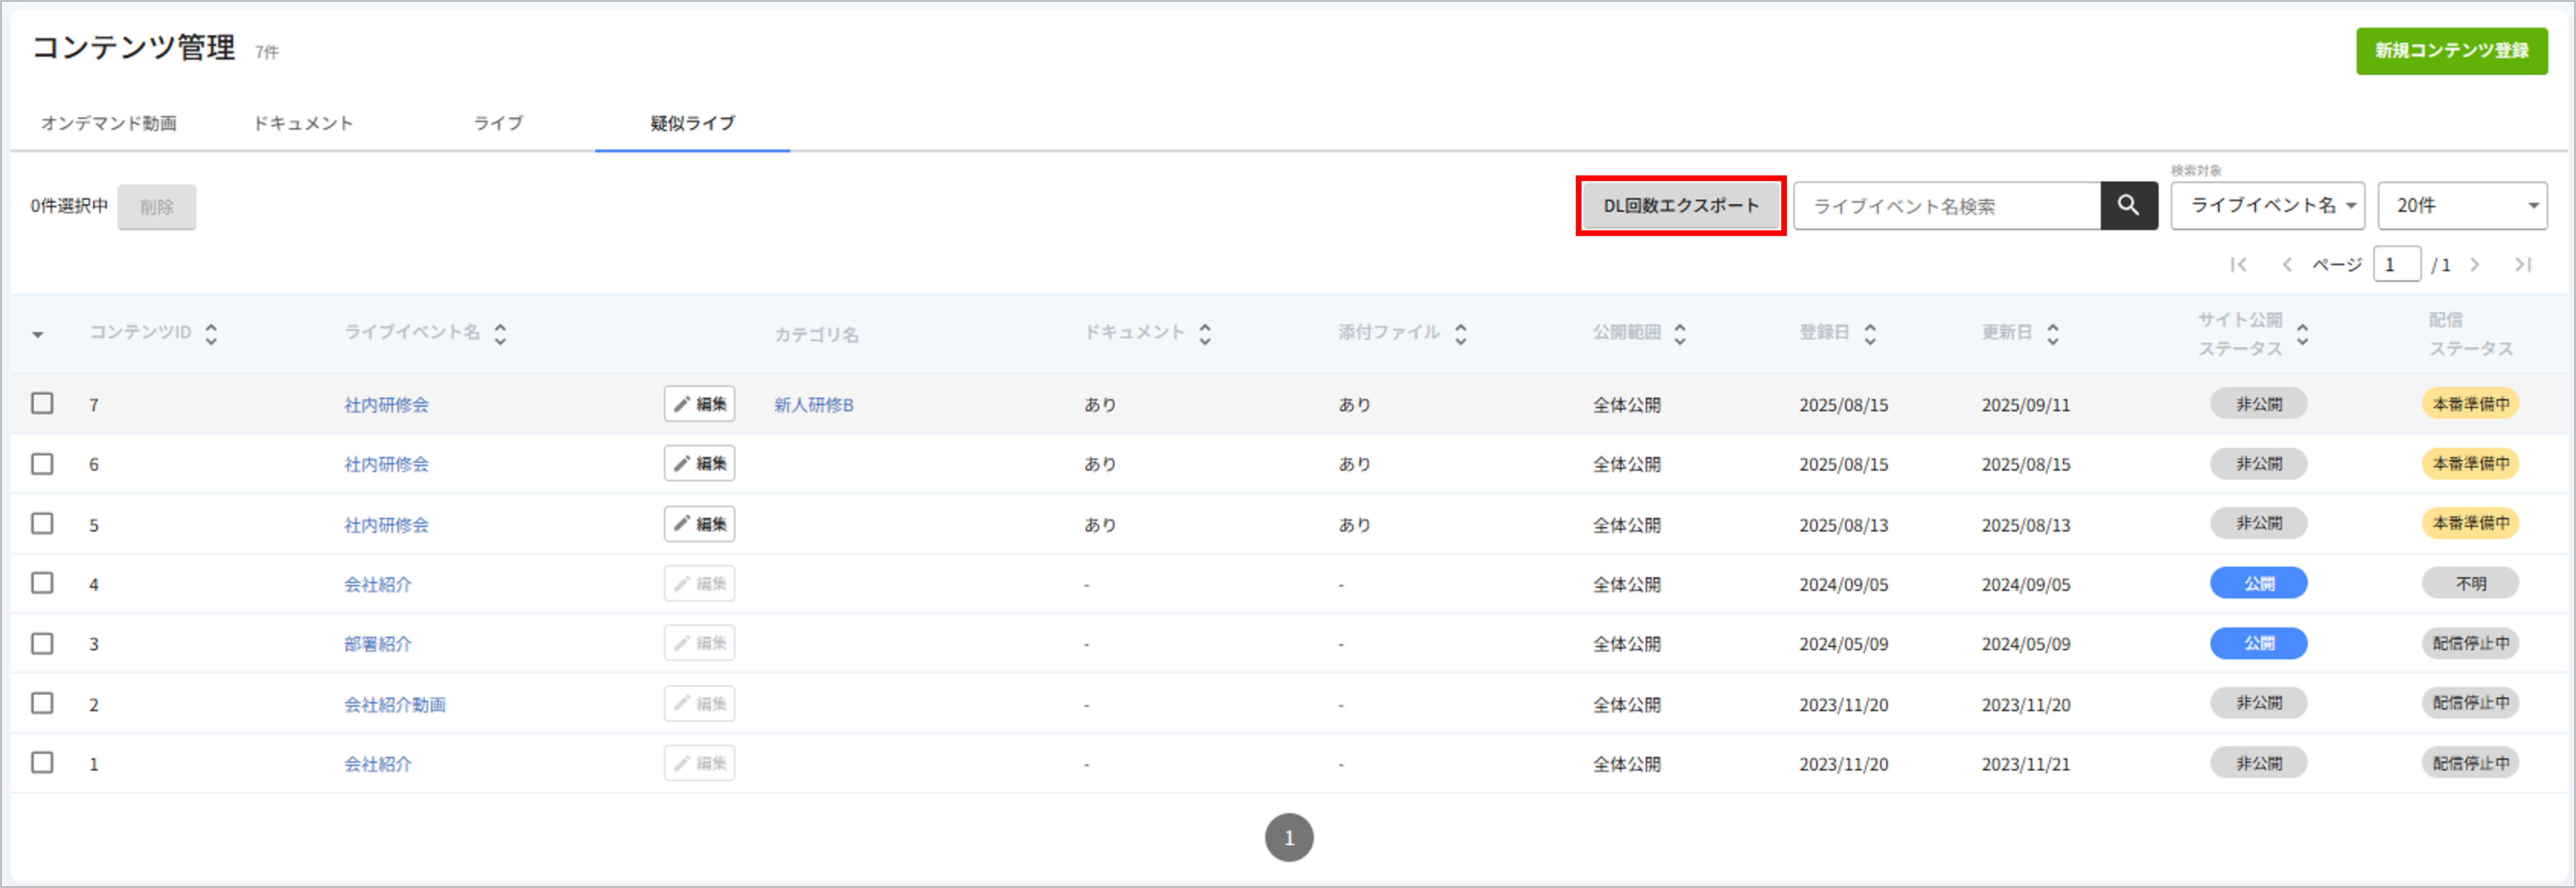Sort by 添付ファイル column arrows
Viewport: 2576px width, 888px height.
(1461, 334)
